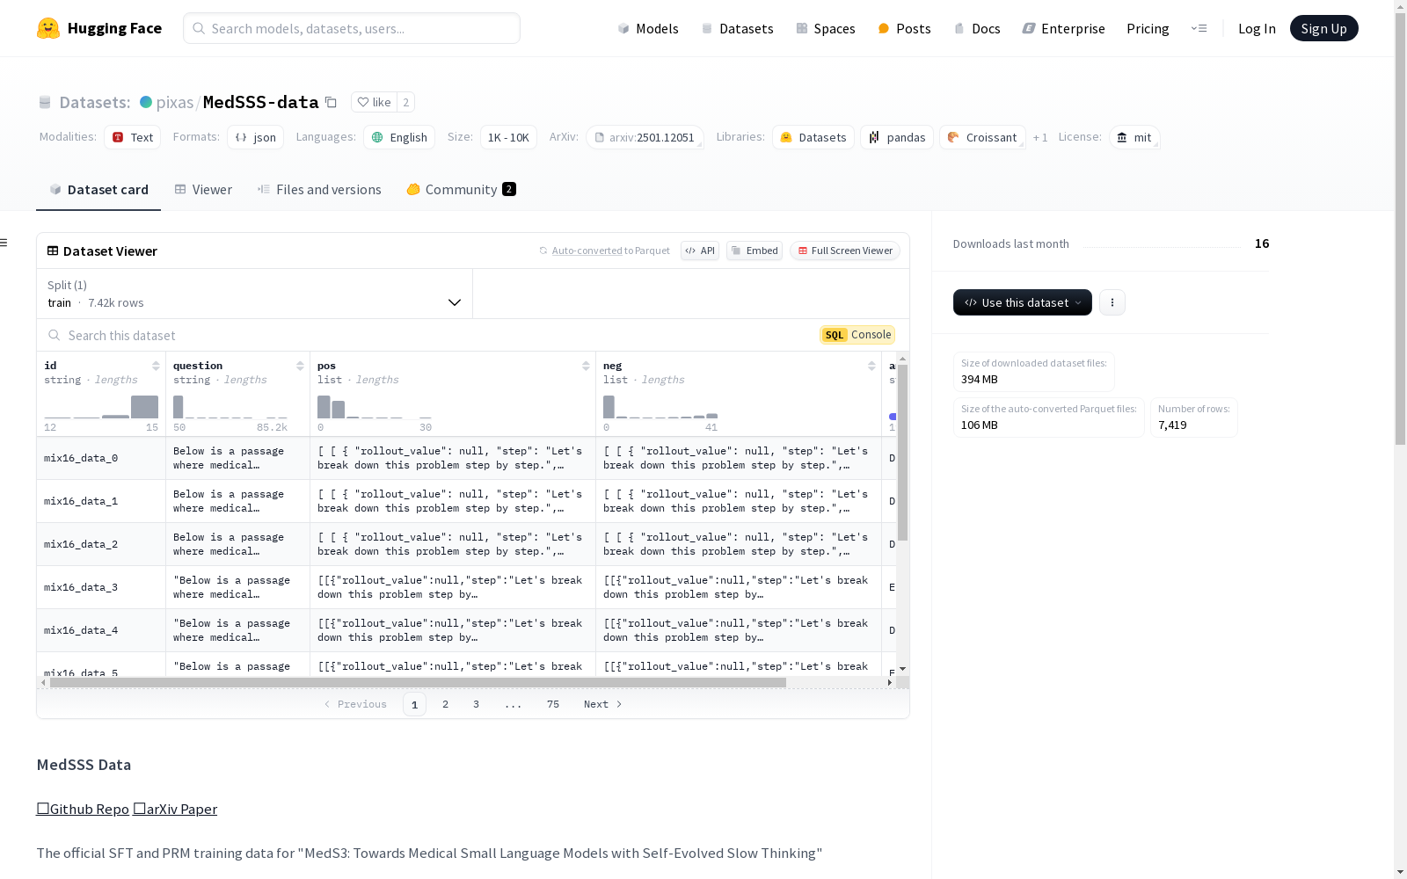This screenshot has width=1407, height=879.
Task: Open Docs in the top navigation
Action: click(977, 28)
